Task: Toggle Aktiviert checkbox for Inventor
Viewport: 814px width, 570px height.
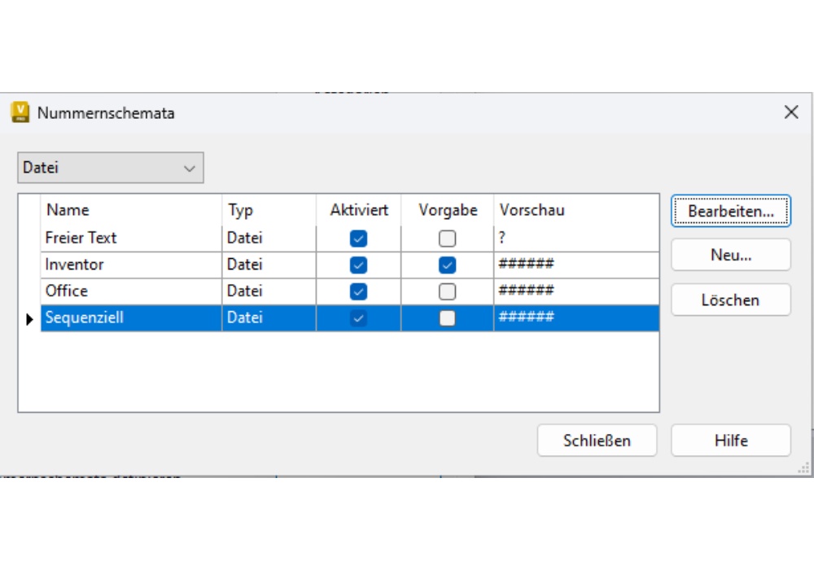Action: click(358, 265)
